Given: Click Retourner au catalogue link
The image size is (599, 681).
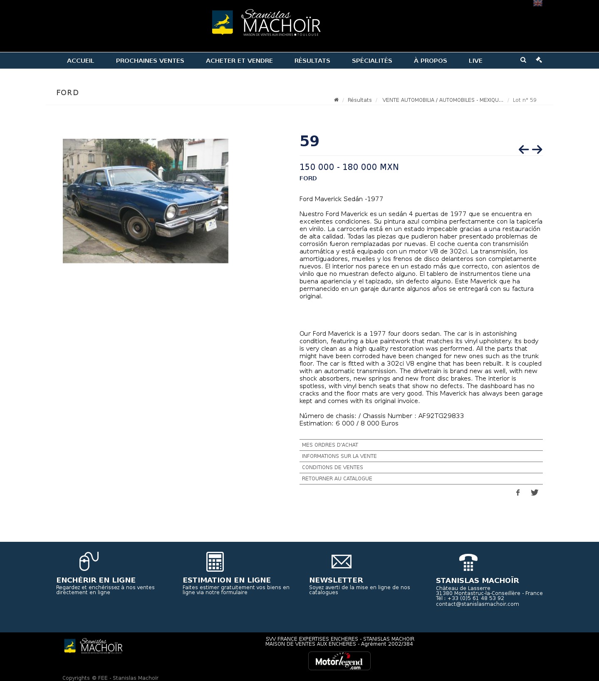Looking at the screenshot, I should pos(421,479).
